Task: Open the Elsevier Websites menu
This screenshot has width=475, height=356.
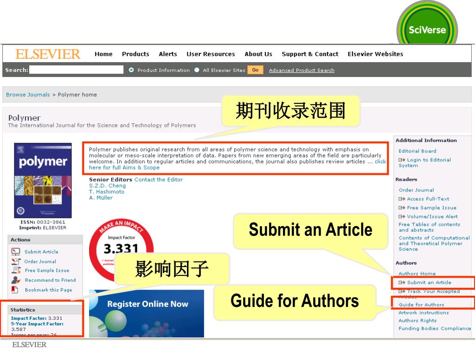Action: click(x=375, y=54)
